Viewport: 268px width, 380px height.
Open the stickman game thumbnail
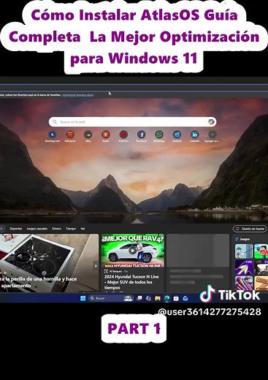coord(244,251)
